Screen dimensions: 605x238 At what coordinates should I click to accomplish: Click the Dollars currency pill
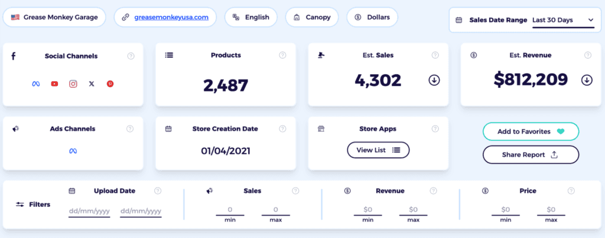pyautogui.click(x=372, y=17)
